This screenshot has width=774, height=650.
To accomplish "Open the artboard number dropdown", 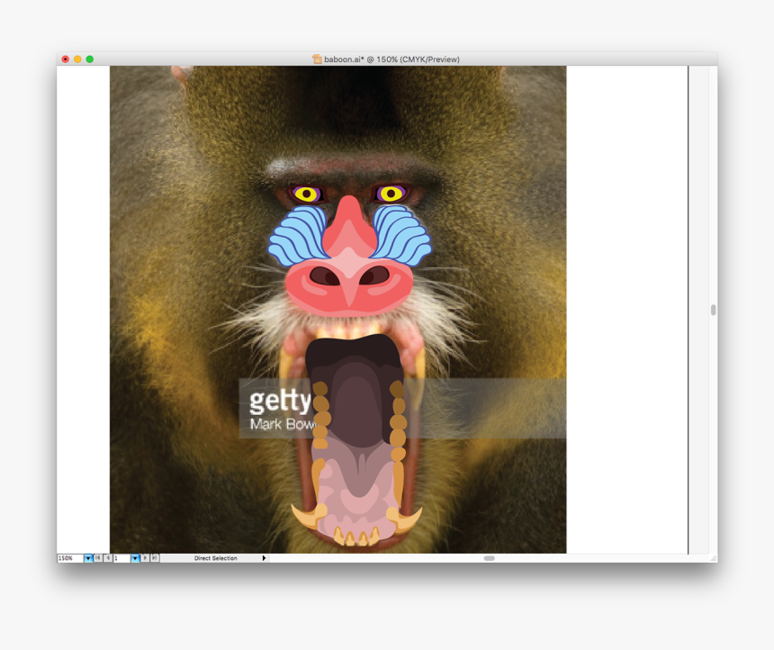I will (x=135, y=558).
